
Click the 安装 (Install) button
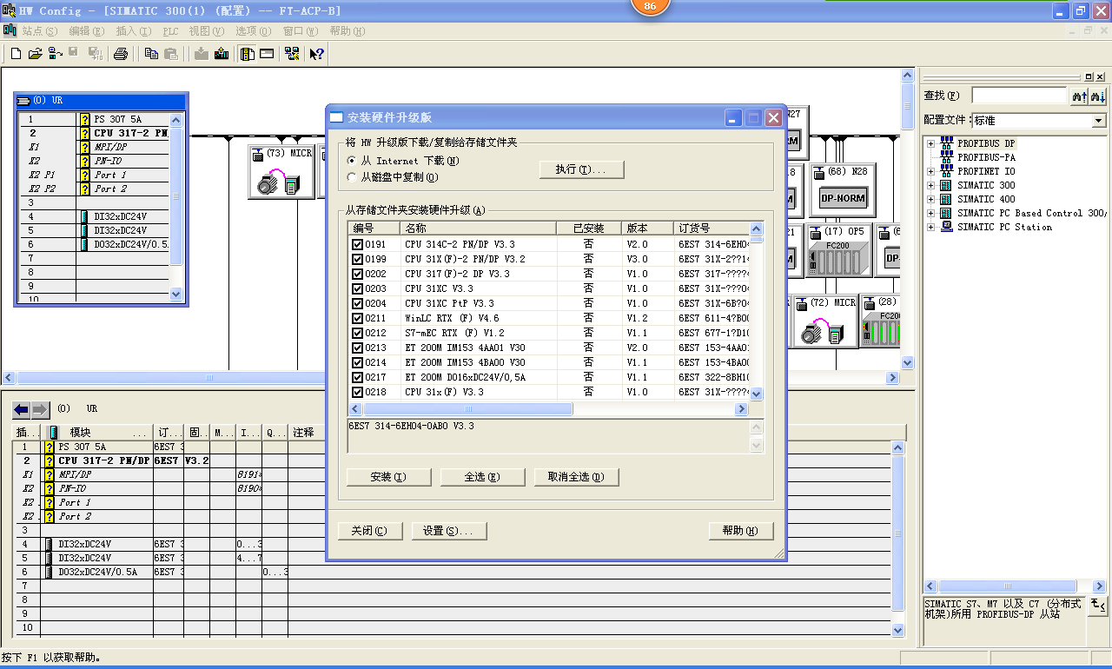[388, 477]
